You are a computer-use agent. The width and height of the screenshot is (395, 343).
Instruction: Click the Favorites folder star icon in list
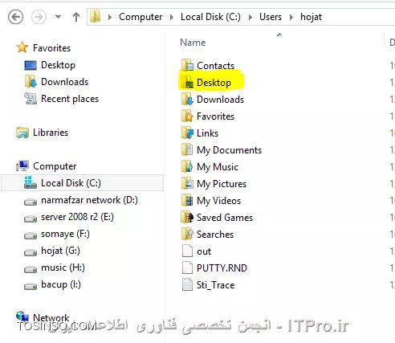point(187,116)
